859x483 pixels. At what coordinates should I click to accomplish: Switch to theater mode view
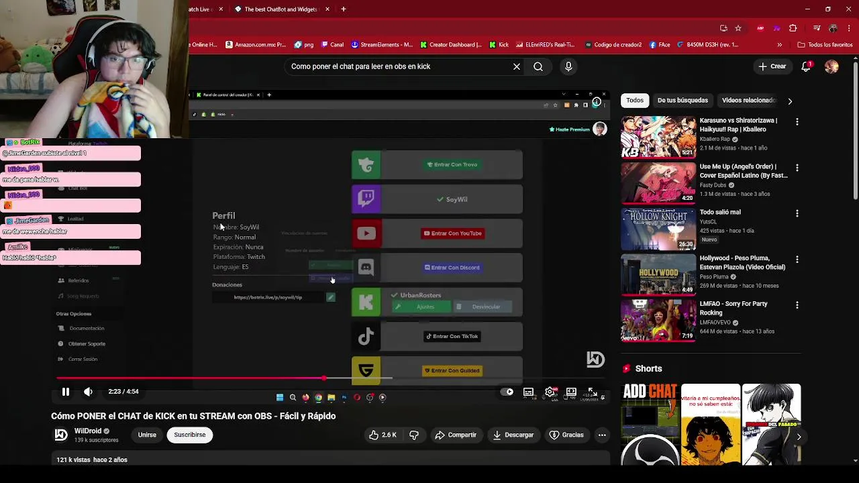(571, 392)
